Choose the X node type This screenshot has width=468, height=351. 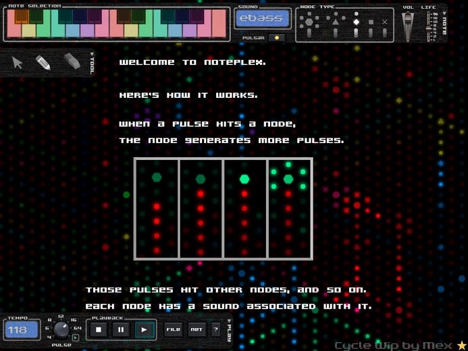pos(385,22)
